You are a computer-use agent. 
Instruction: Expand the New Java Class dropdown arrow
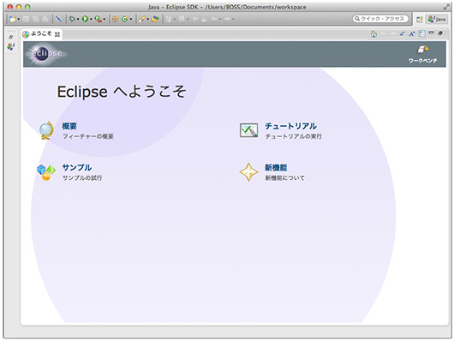point(131,20)
